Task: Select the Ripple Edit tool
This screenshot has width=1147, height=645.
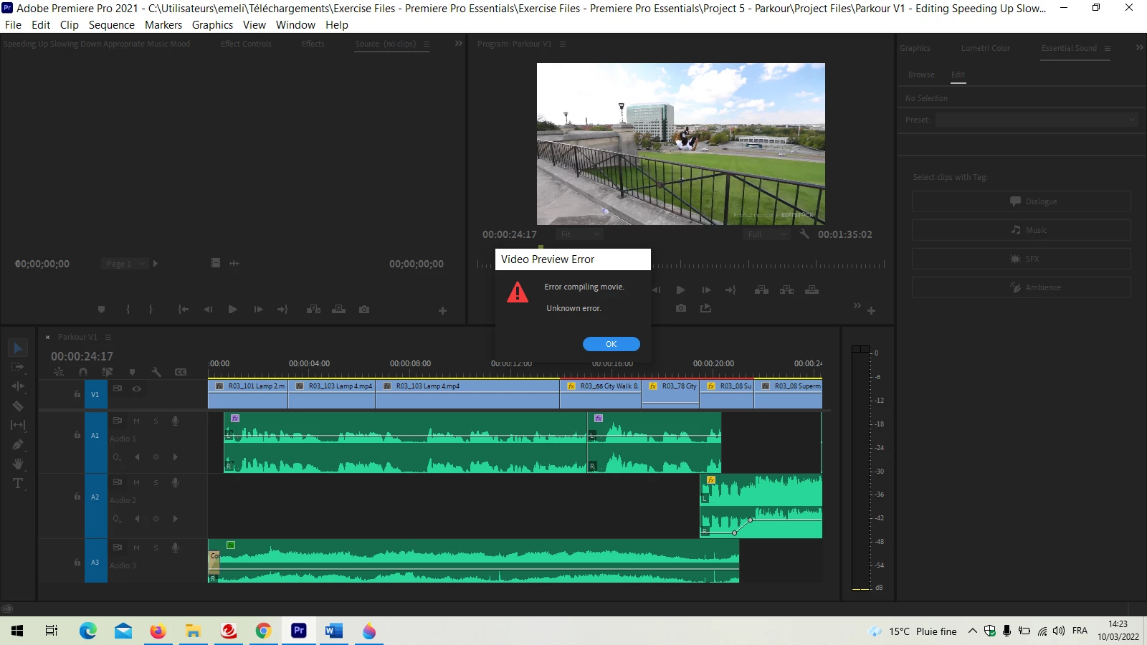Action: coord(18,386)
